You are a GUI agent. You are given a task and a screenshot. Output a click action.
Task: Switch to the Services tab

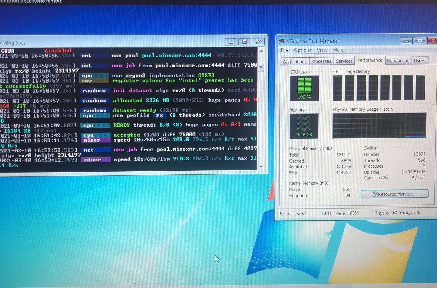tap(344, 61)
